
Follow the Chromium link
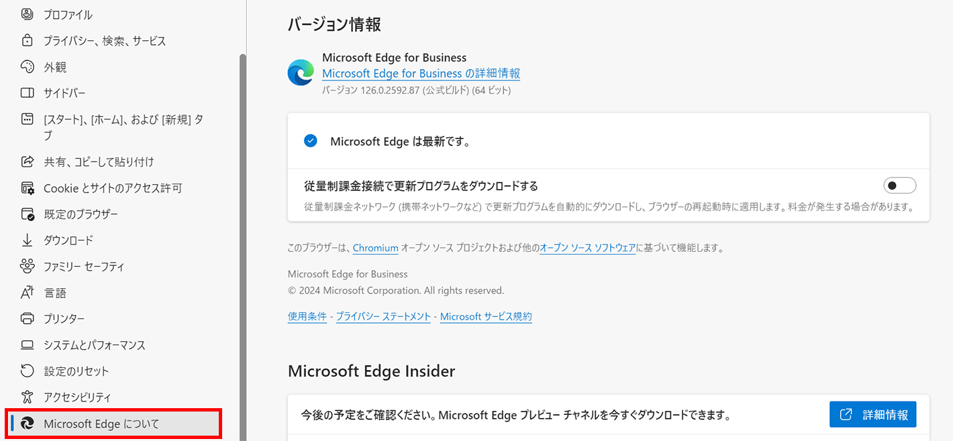[x=375, y=248]
